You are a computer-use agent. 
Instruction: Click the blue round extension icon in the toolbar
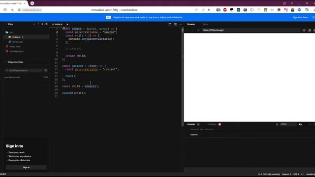click(299, 10)
